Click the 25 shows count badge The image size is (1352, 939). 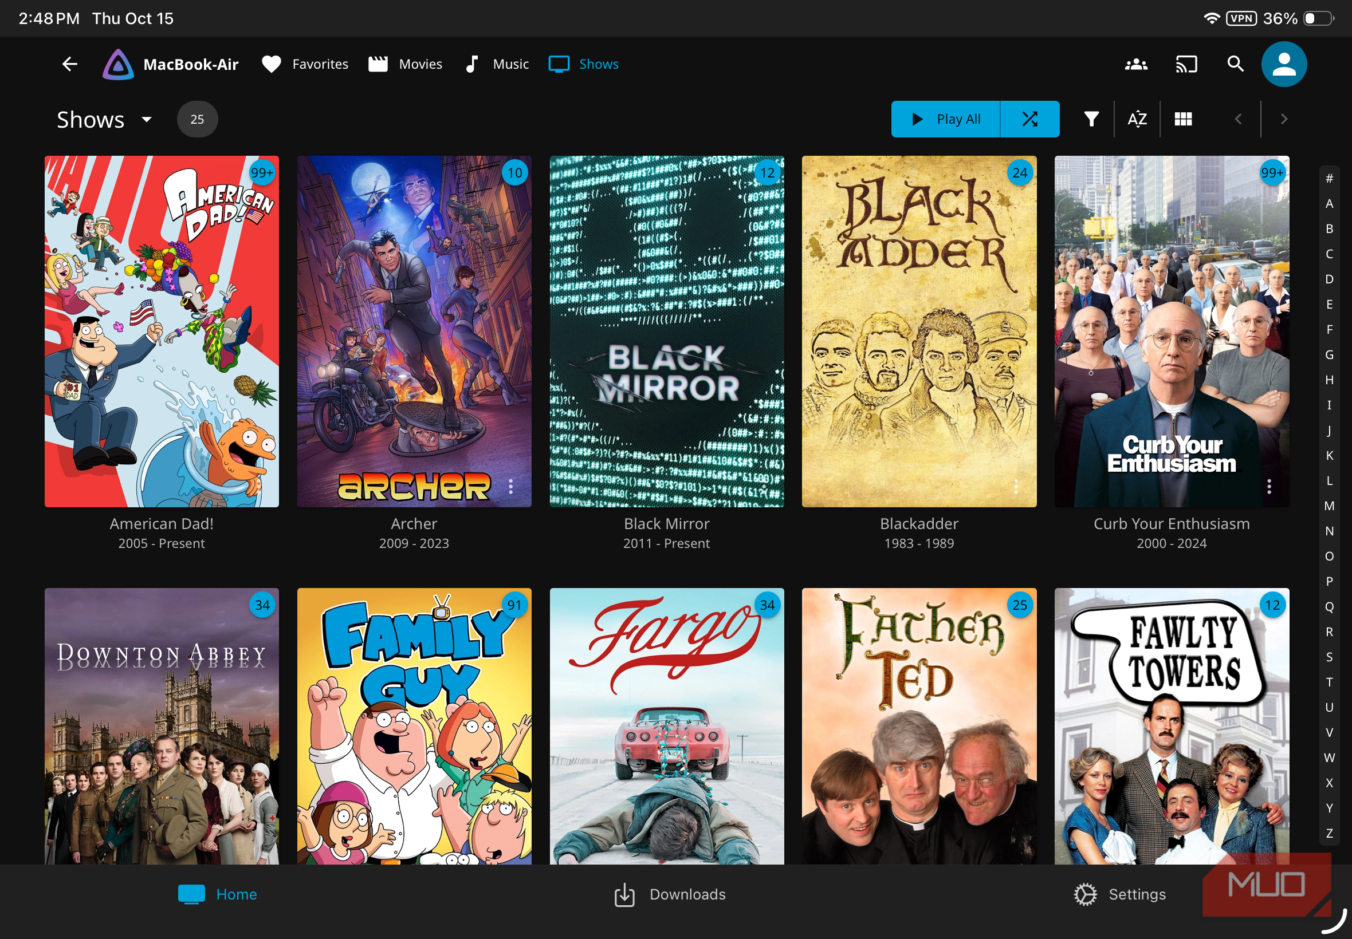(x=197, y=120)
